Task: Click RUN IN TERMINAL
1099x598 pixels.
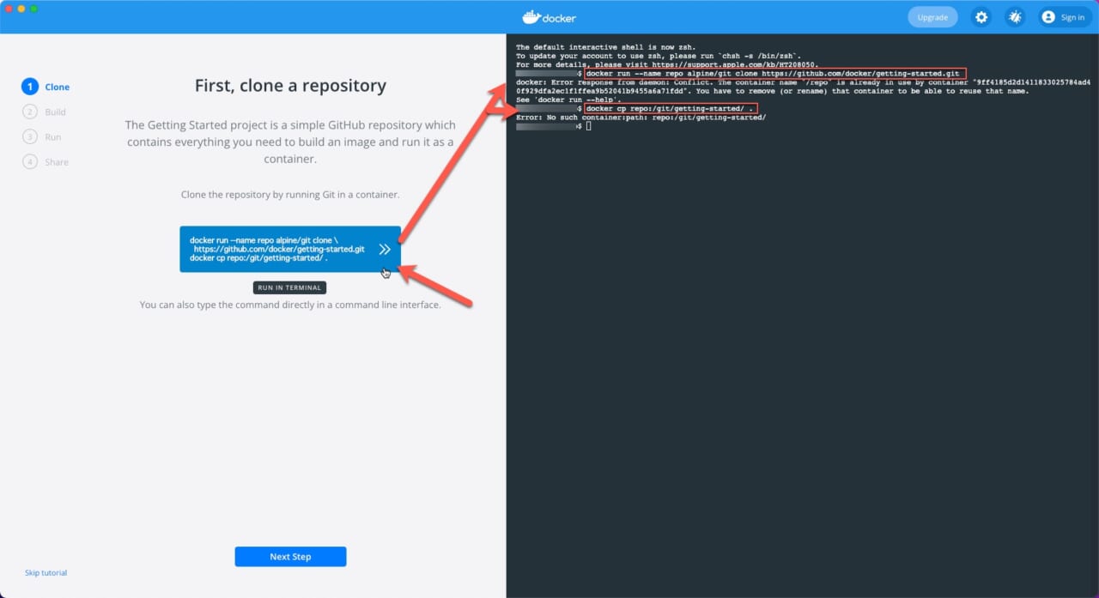Action: [x=289, y=288]
